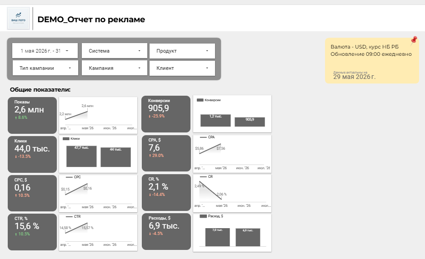Click the 47,7 тыс. bar in Клики chart
The width and height of the screenshot is (425, 259).
pyautogui.click(x=81, y=156)
